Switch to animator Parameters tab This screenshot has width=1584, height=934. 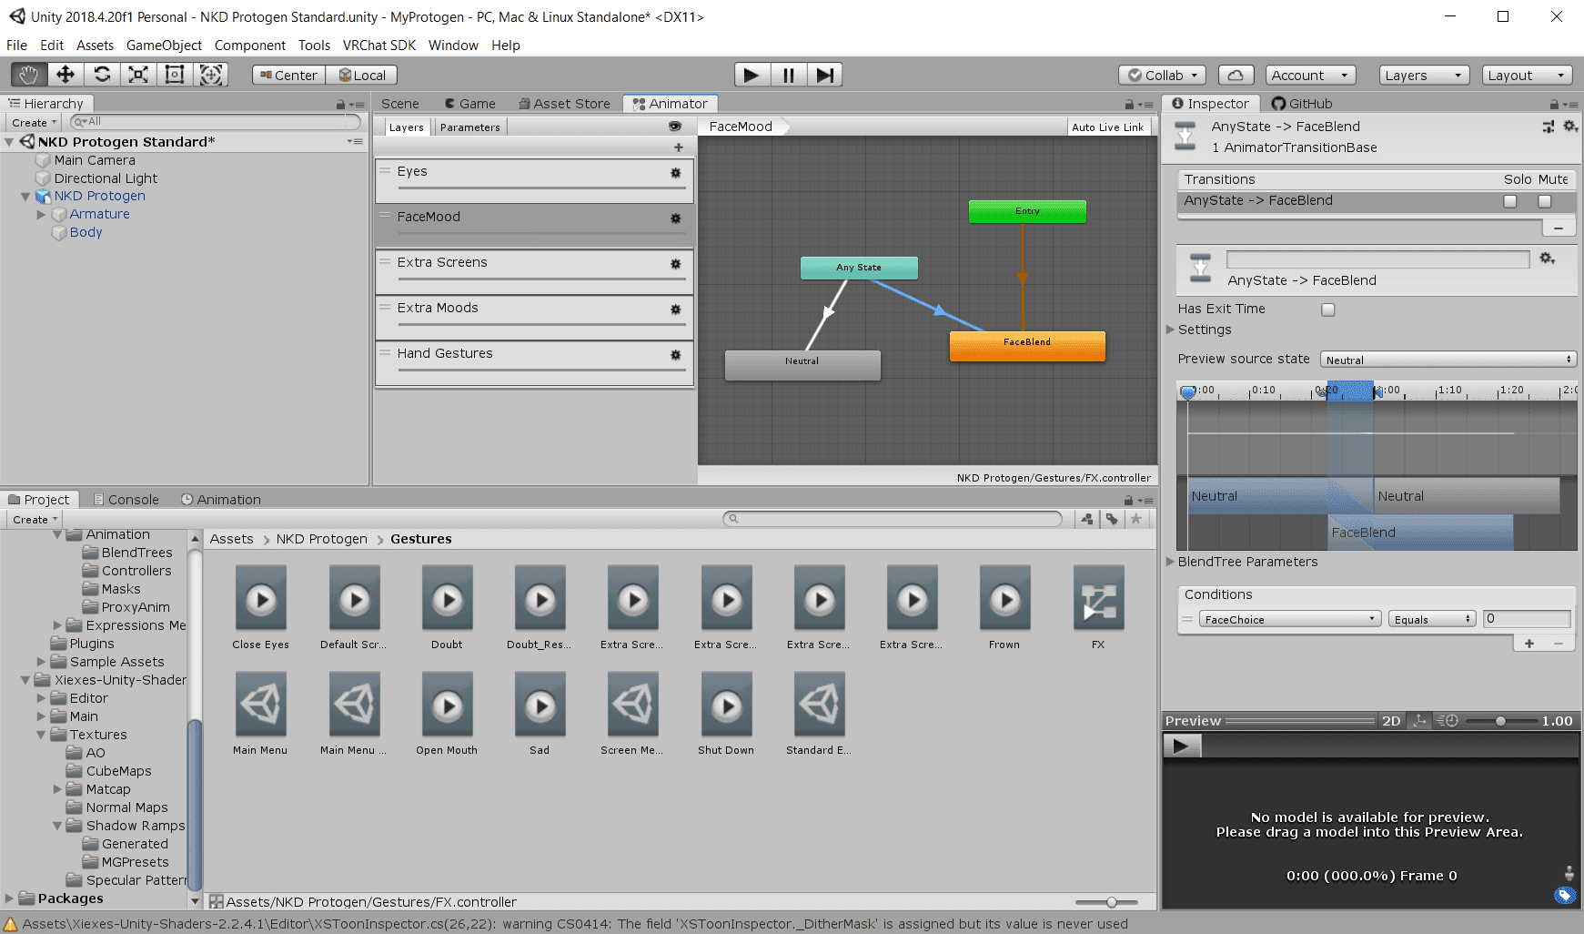coord(469,127)
